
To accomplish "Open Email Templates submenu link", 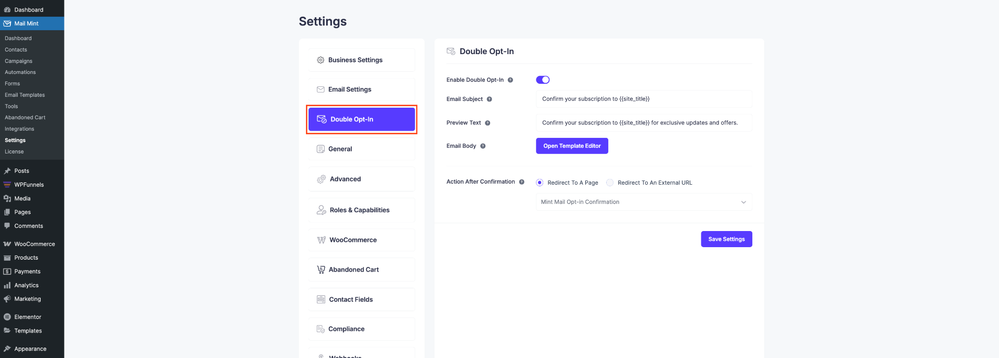I will (25, 95).
